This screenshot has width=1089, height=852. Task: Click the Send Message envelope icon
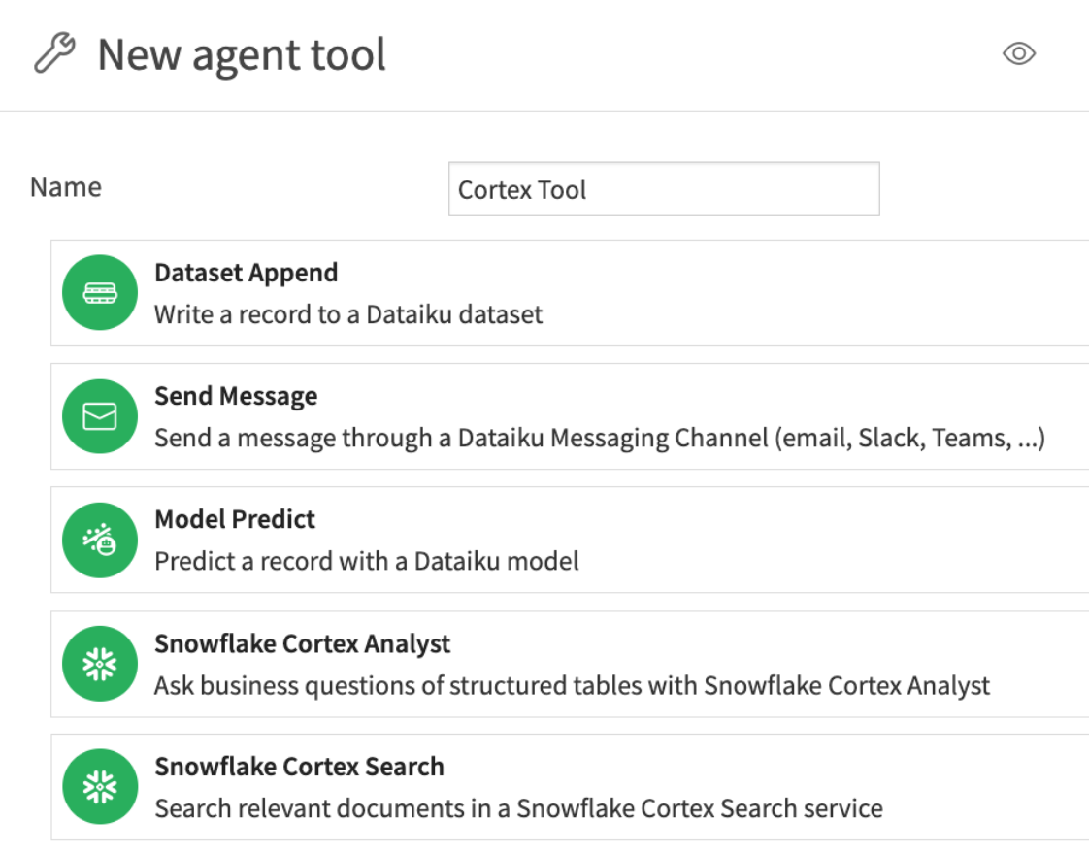[99, 415]
